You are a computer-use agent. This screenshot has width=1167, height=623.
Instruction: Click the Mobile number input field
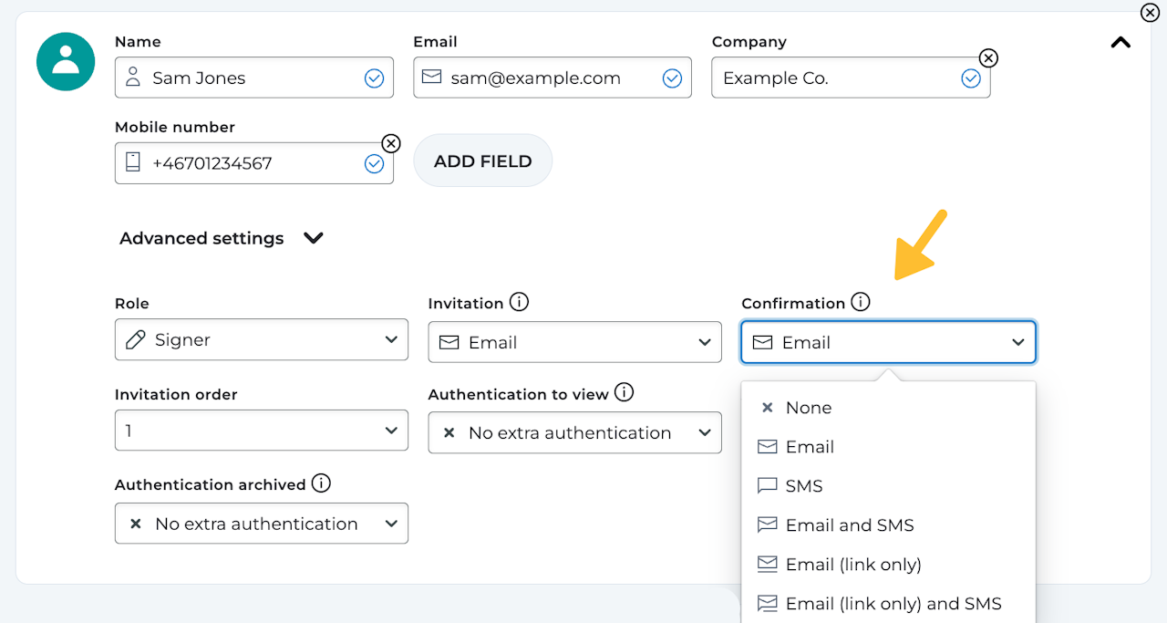pyautogui.click(x=246, y=163)
